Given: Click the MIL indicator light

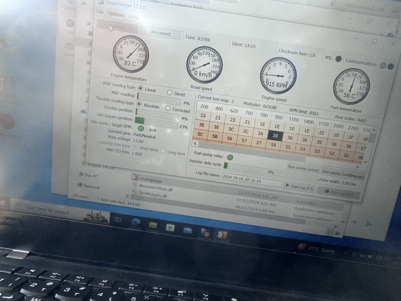Looking at the screenshot, I should pyautogui.click(x=339, y=59).
